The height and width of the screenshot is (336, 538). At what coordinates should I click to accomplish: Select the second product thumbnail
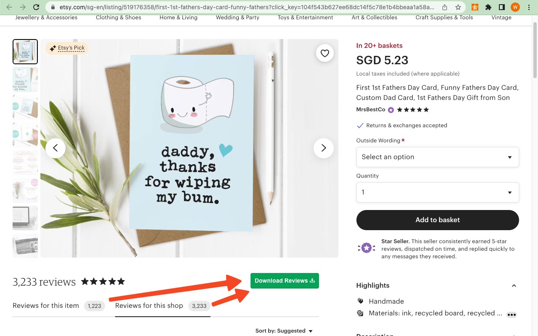(x=25, y=79)
